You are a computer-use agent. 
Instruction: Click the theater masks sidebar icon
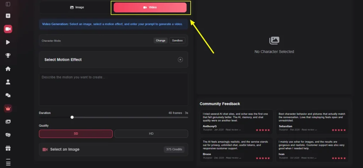coord(8,135)
